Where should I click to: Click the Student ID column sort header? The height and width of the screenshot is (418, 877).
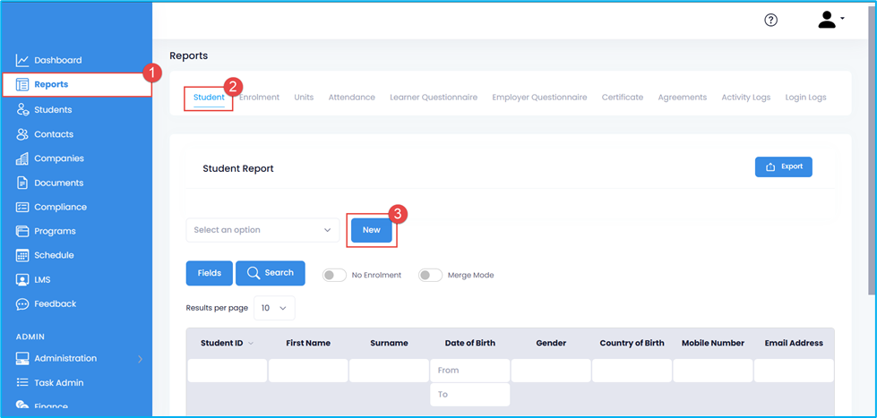(x=226, y=343)
